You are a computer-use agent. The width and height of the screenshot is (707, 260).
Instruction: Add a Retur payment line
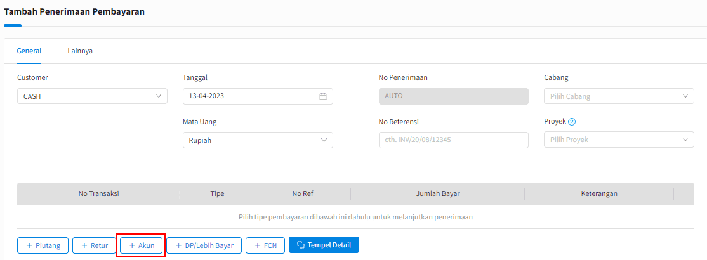(x=94, y=245)
